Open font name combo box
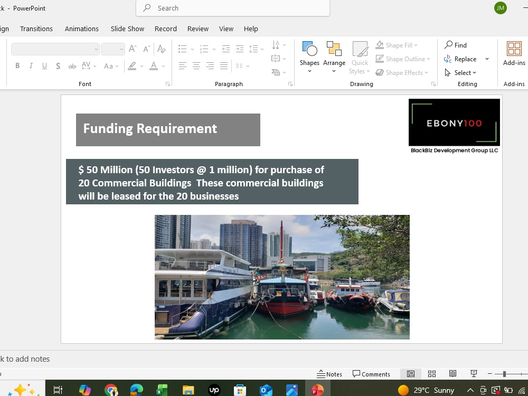The image size is (528, 396). pyautogui.click(x=55, y=49)
